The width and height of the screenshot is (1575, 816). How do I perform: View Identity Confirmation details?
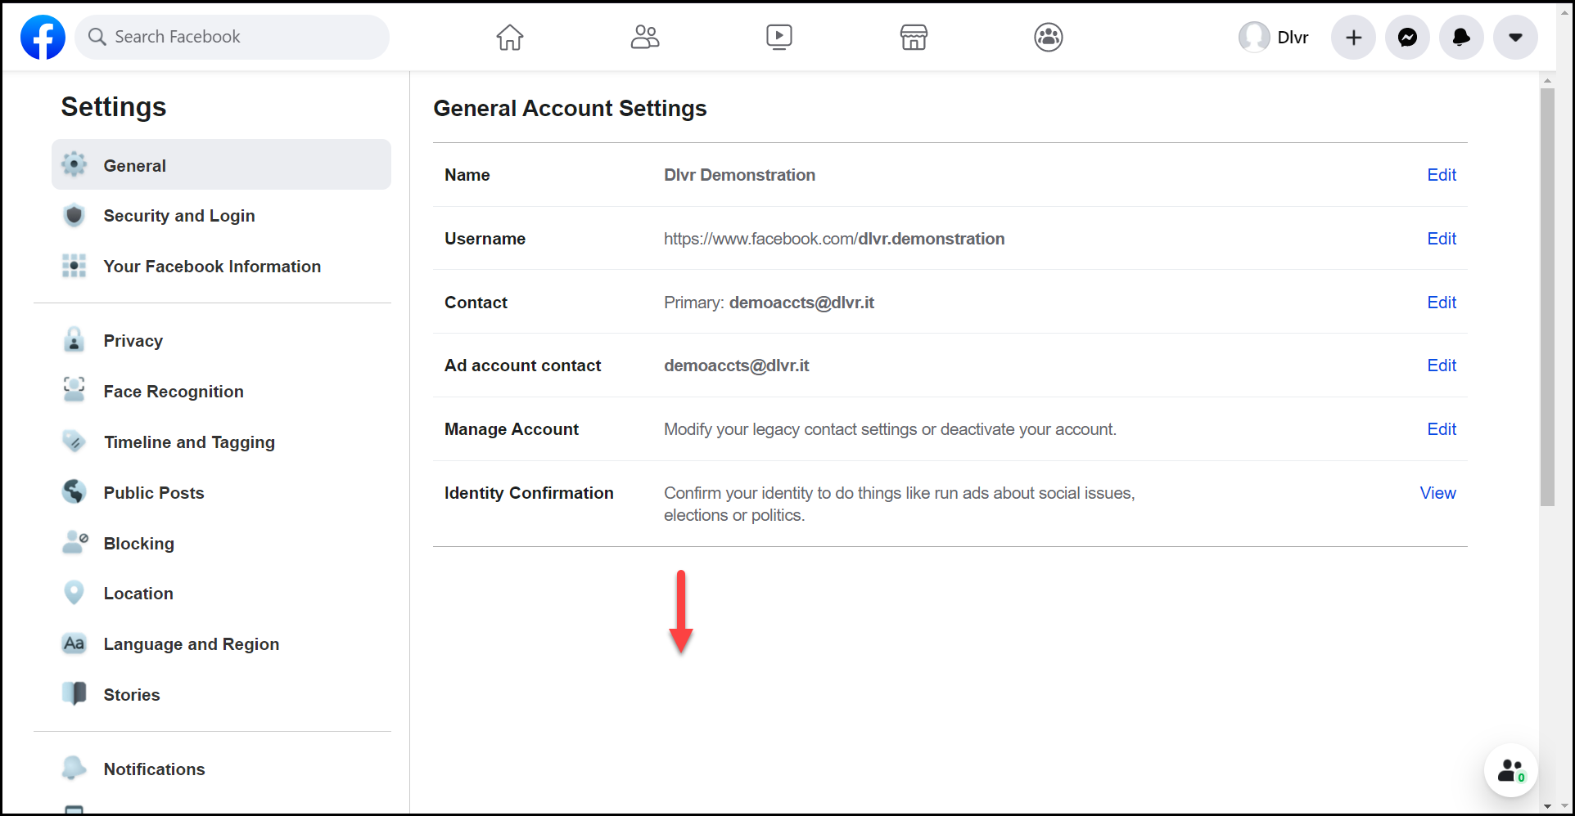click(1437, 493)
